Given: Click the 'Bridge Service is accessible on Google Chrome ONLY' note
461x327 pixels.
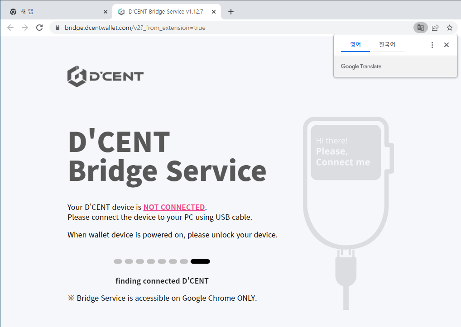Looking at the screenshot, I should coord(162,298).
